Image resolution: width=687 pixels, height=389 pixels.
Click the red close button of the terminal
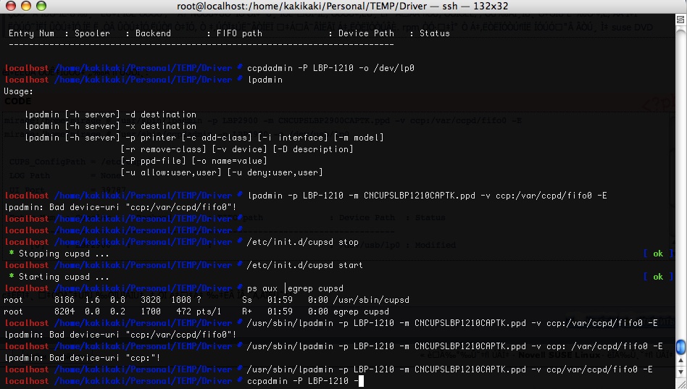click(11, 6)
